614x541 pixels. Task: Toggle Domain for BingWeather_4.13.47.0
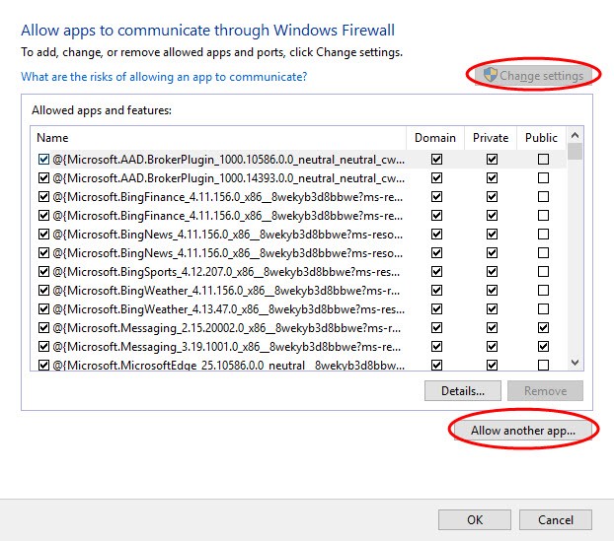436,308
